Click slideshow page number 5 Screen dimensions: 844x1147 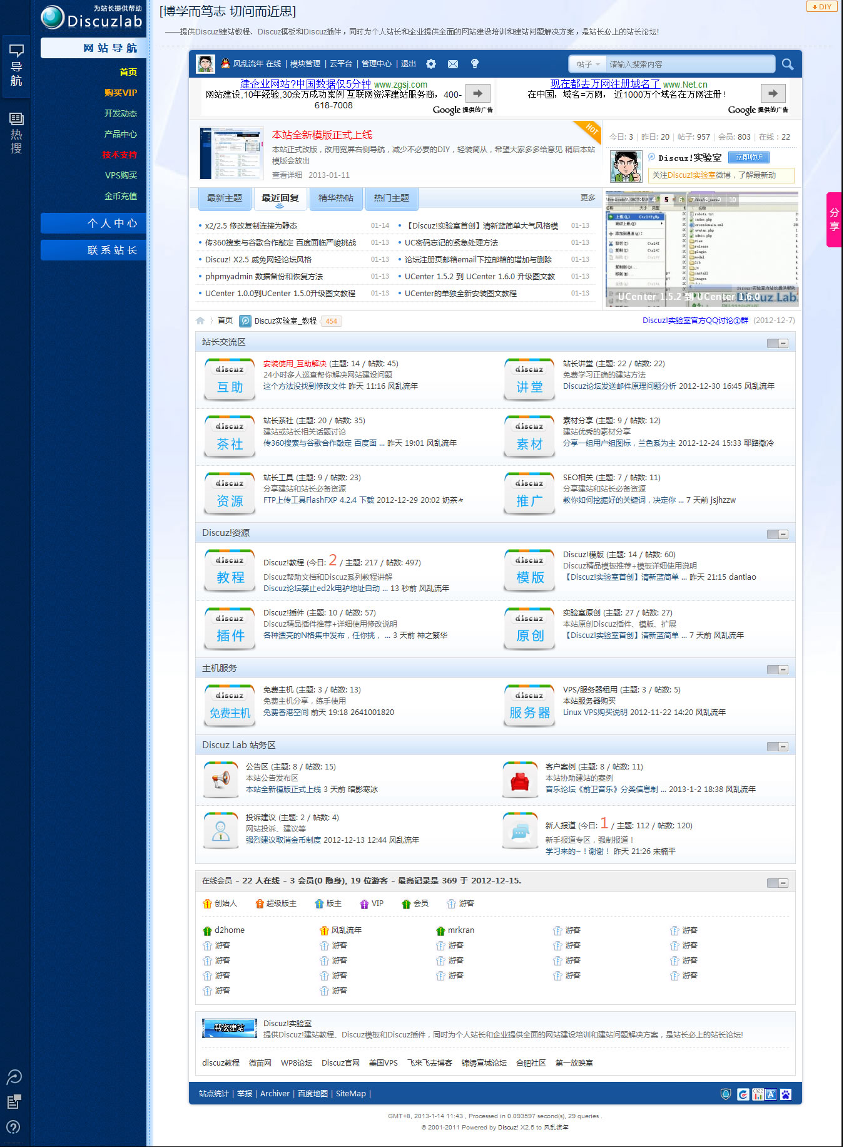pos(666,200)
